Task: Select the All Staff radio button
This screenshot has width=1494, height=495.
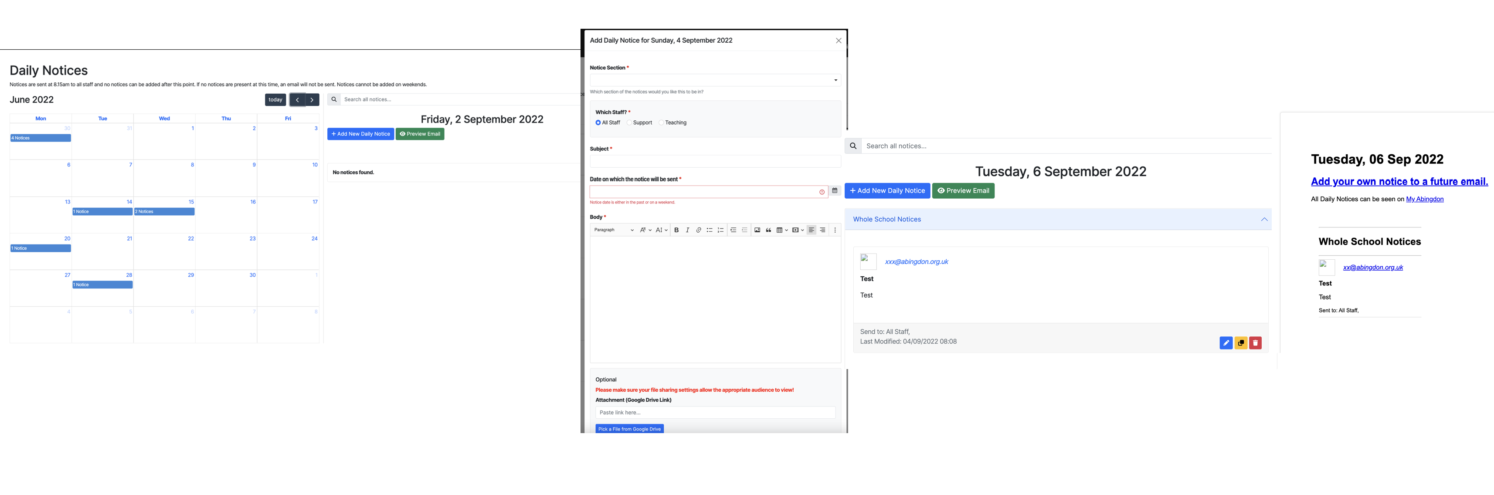Action: coord(598,123)
